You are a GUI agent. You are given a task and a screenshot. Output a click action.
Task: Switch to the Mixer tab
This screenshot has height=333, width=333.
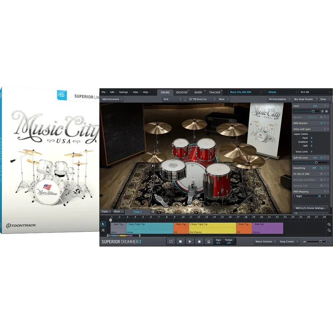pos(198,92)
